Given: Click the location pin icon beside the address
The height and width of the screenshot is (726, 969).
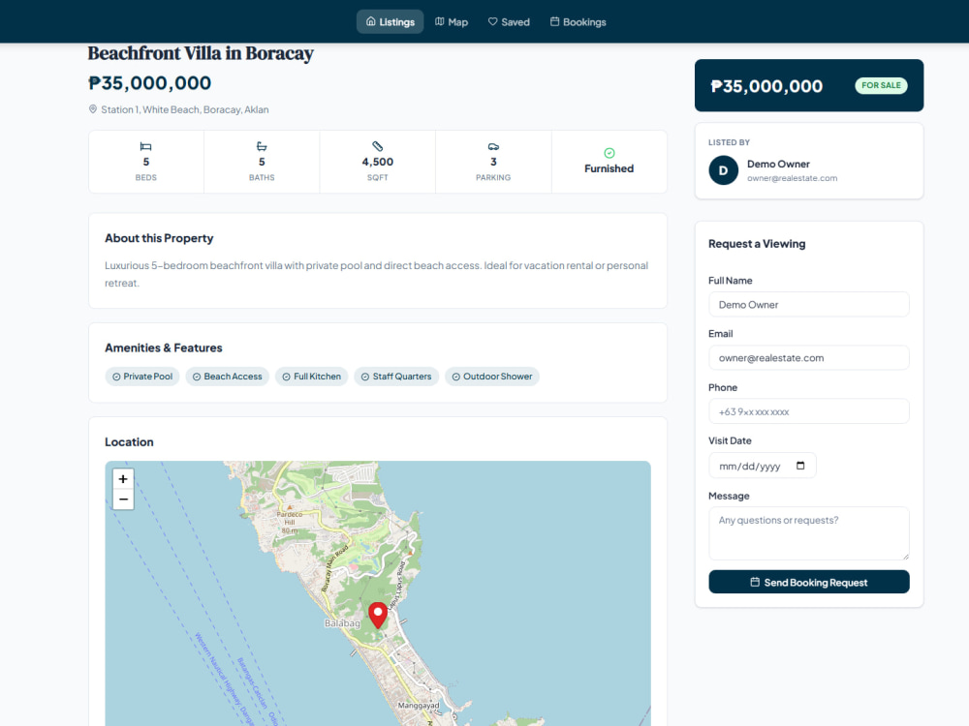Looking at the screenshot, I should click(x=93, y=109).
